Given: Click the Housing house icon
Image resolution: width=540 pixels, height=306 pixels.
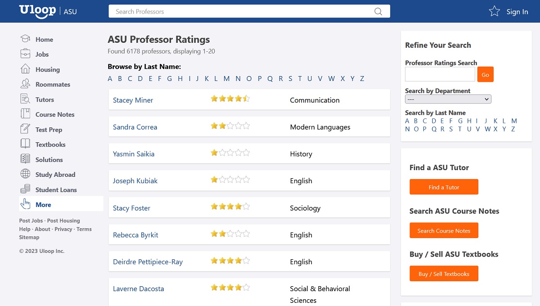Looking at the screenshot, I should coord(25,69).
